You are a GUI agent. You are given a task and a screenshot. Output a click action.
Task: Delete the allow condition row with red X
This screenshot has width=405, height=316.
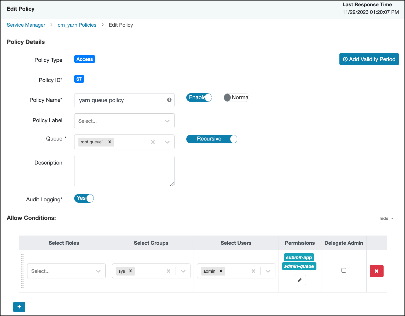pyautogui.click(x=376, y=271)
